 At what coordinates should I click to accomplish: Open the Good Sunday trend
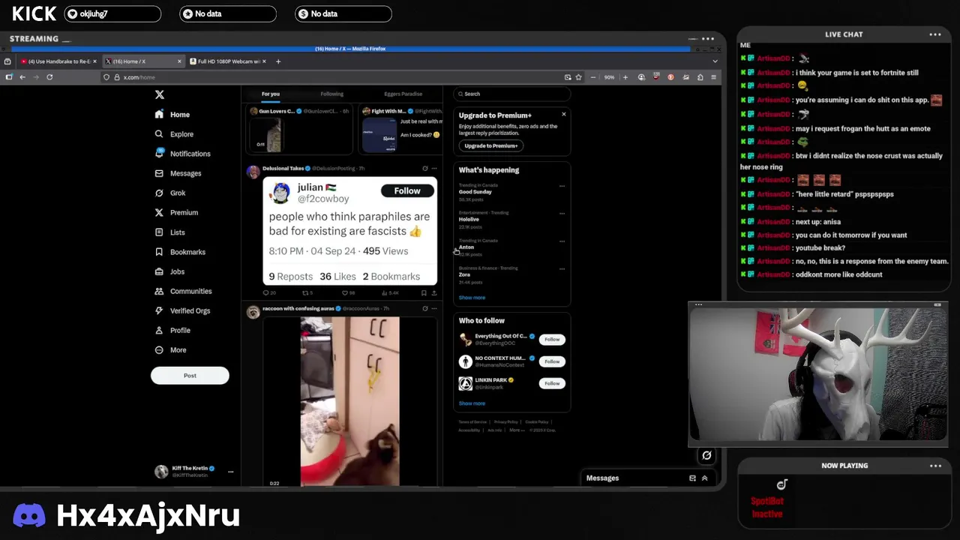coord(475,192)
